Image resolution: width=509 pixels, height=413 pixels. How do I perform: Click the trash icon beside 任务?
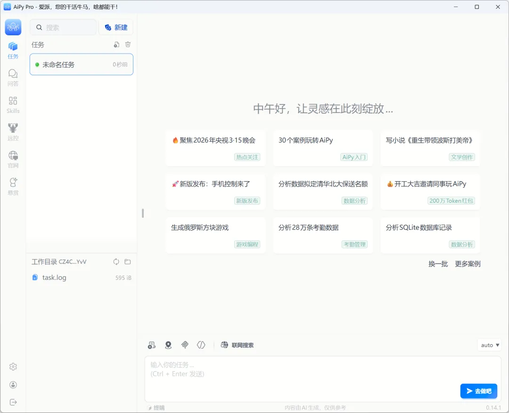point(128,44)
